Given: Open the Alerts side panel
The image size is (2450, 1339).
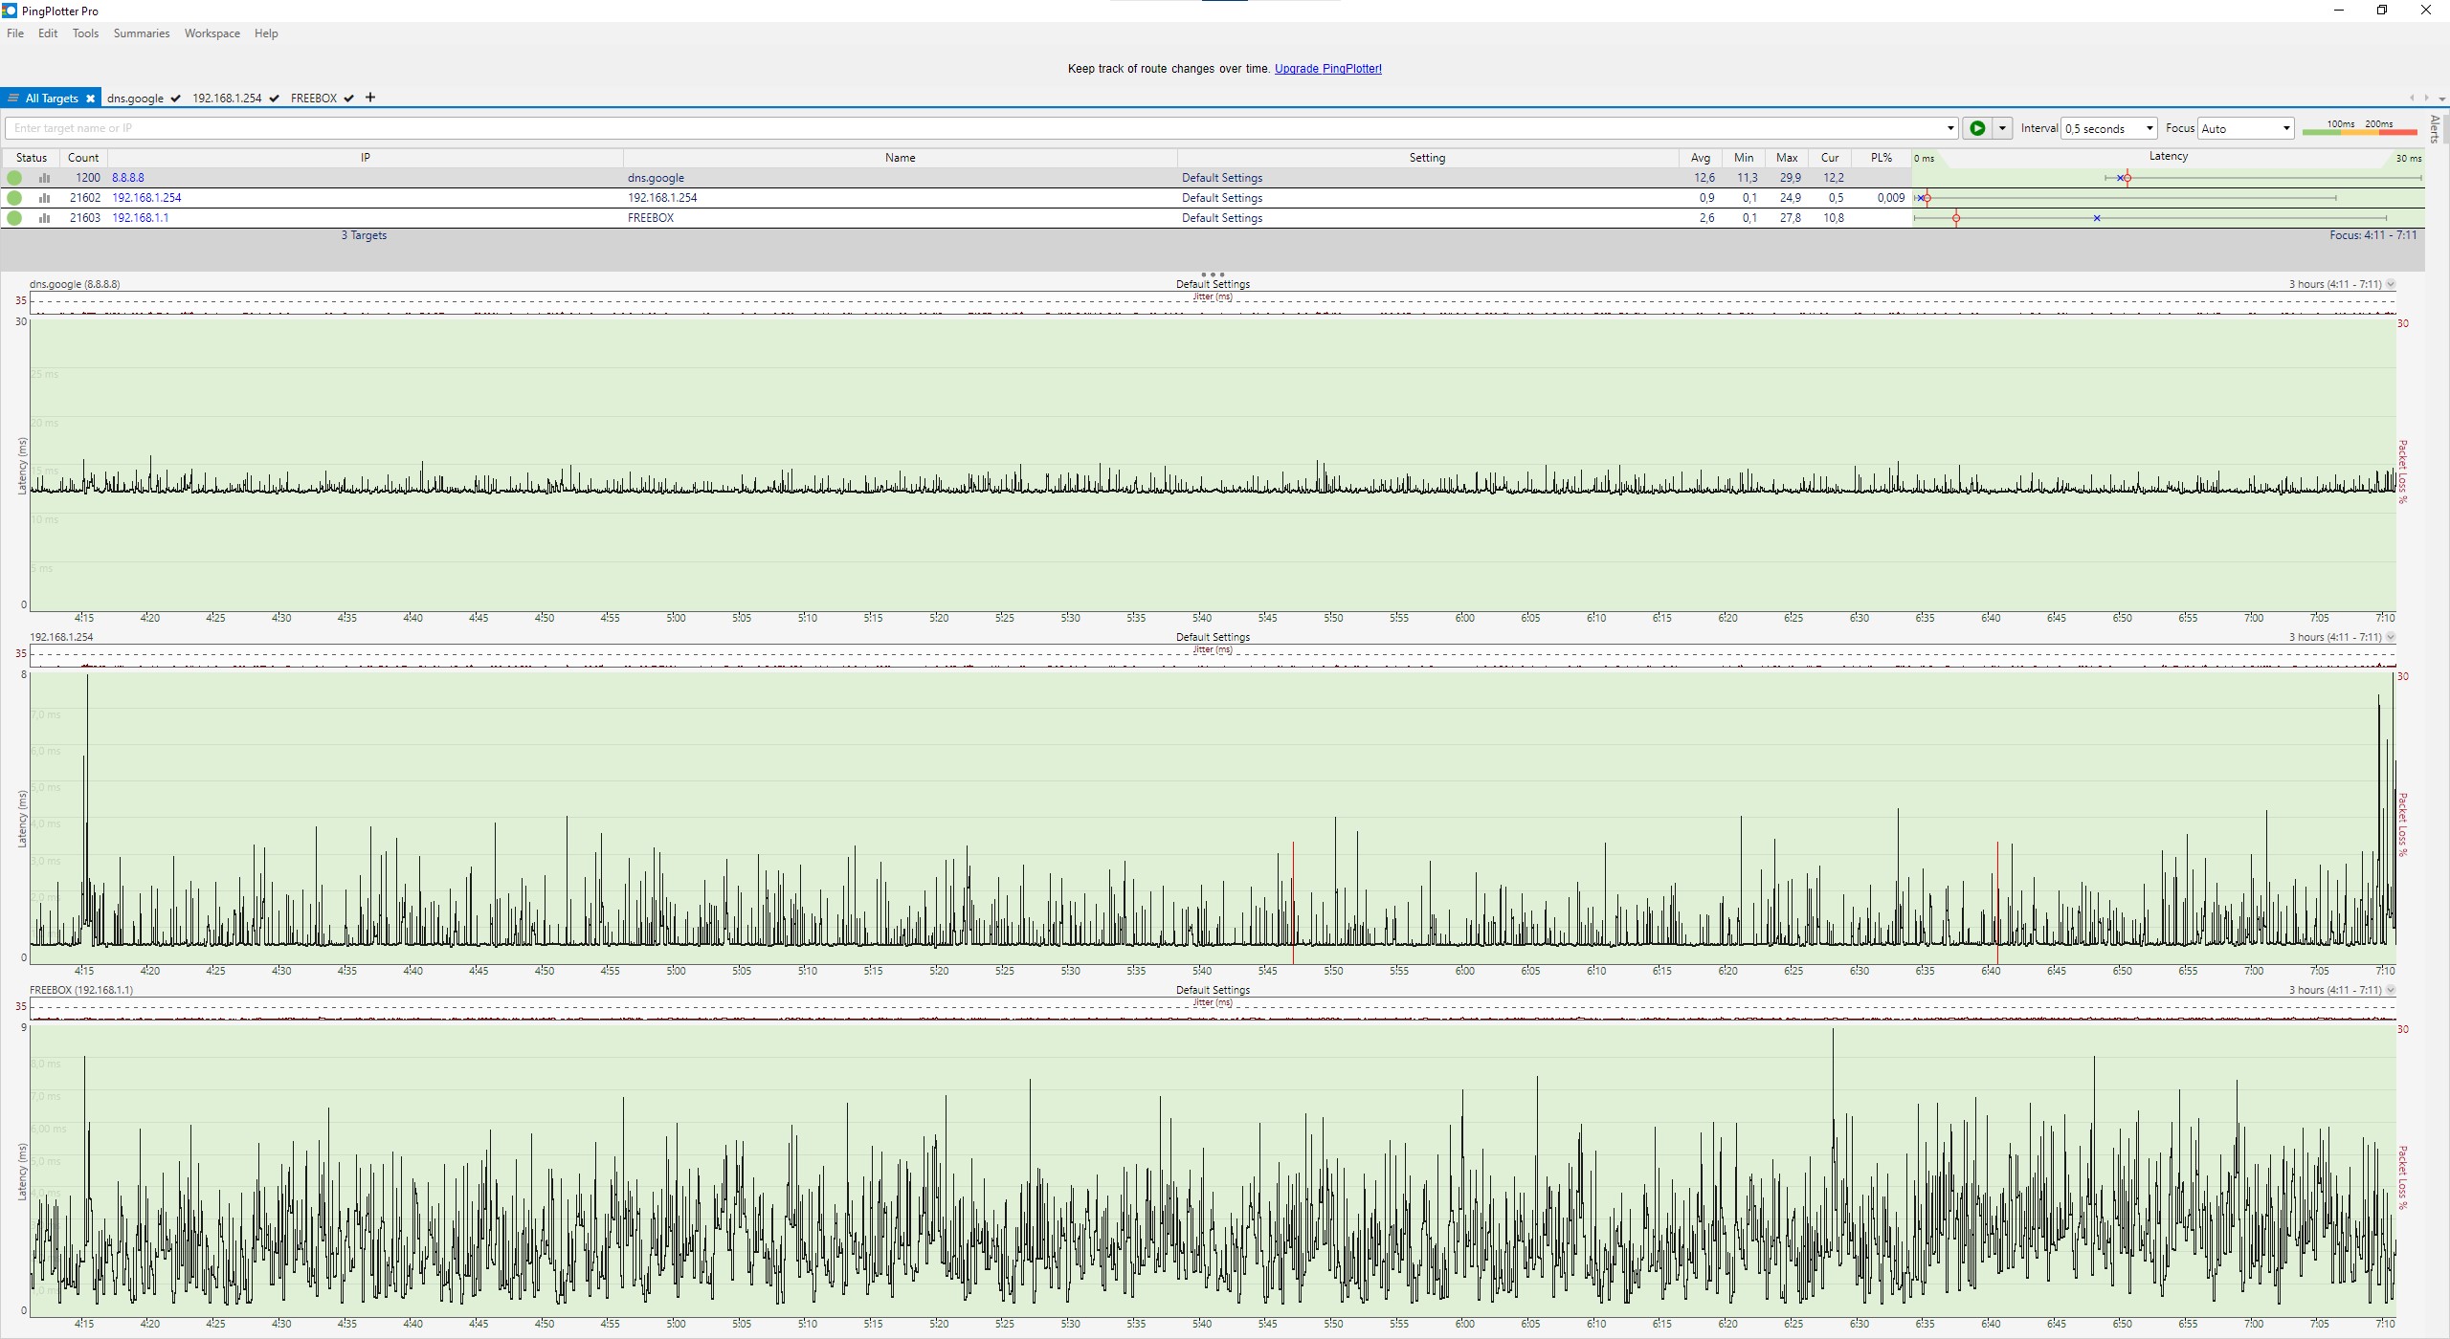Looking at the screenshot, I should pos(2435,128).
